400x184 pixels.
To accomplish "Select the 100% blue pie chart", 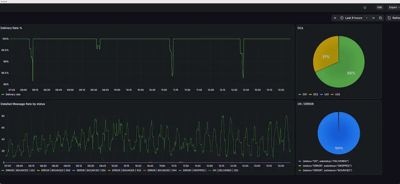I will point(339,133).
